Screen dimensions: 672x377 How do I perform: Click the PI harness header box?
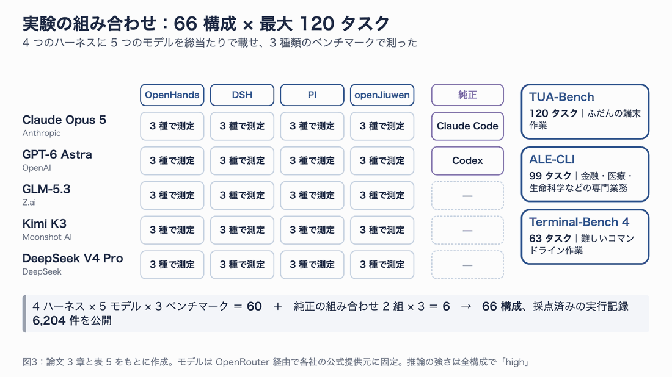coord(312,95)
